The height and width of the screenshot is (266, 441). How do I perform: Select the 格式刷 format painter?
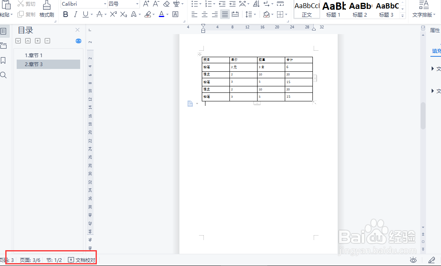(47, 9)
